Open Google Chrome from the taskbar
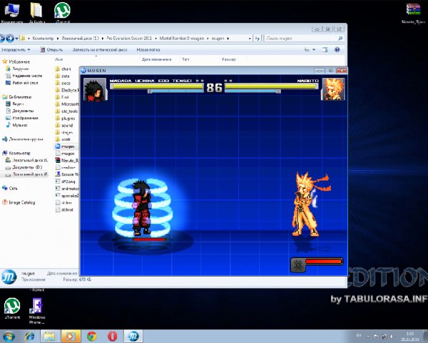Screen dimensions: 428x343 (x=92, y=337)
